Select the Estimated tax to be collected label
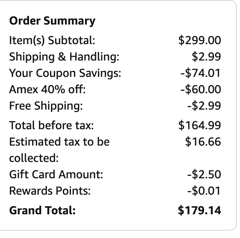Viewport: 240px width, 238px height. click(60, 150)
